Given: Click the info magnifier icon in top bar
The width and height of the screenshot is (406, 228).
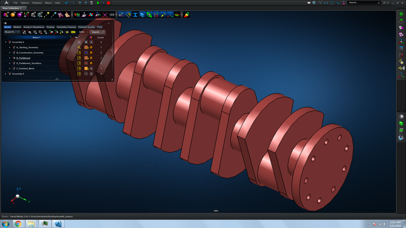Looking at the screenshot, I should [x=314, y=3].
